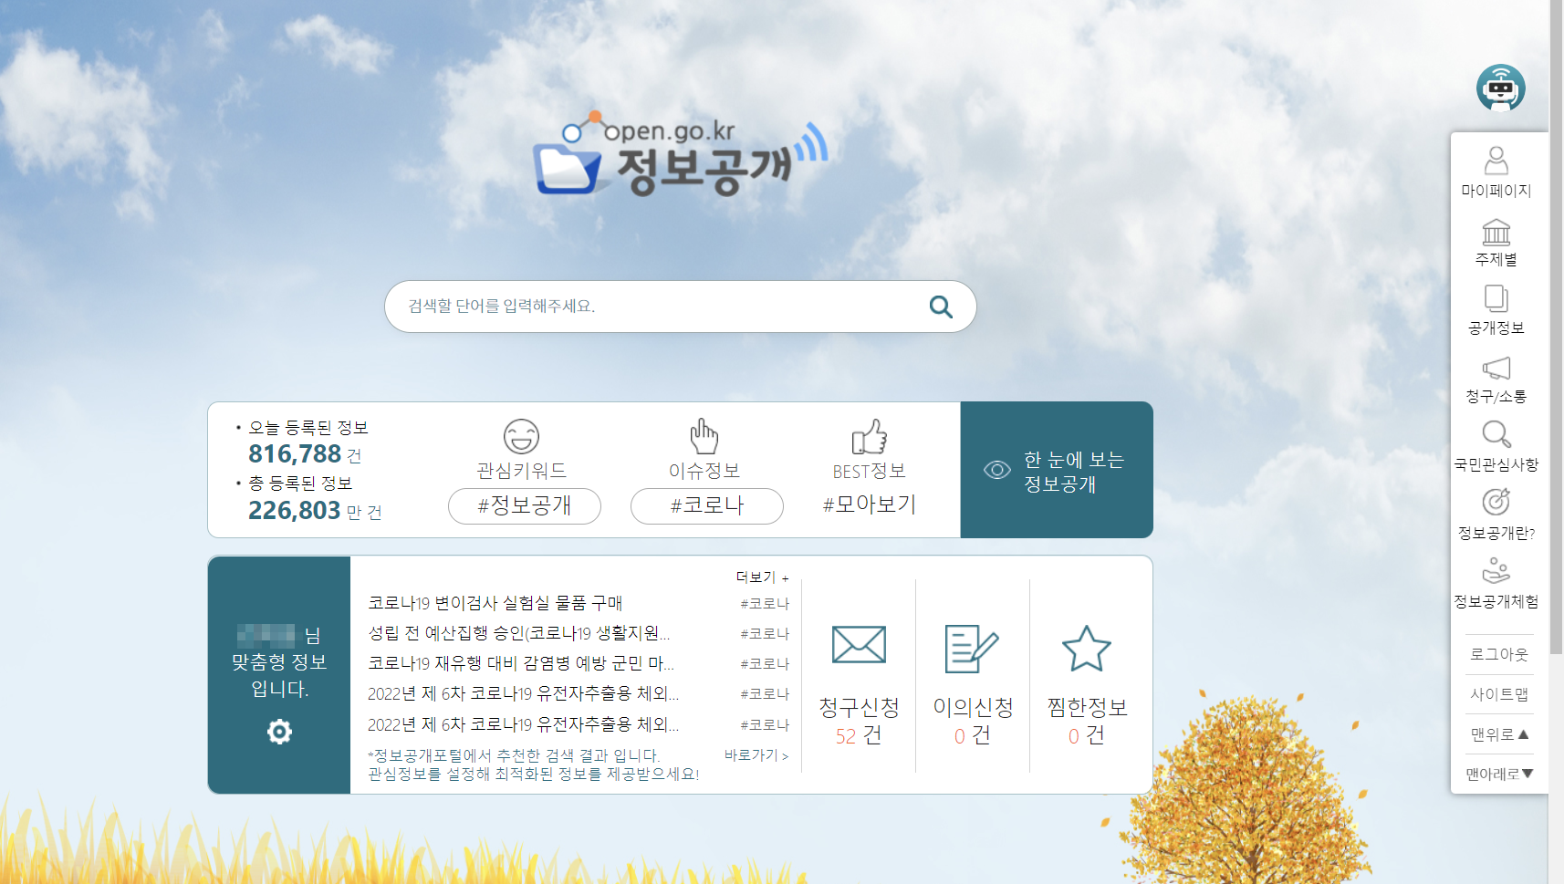Jump to bottom with 맨아래로 ▼
Image resolution: width=1564 pixels, height=884 pixels.
click(1499, 775)
